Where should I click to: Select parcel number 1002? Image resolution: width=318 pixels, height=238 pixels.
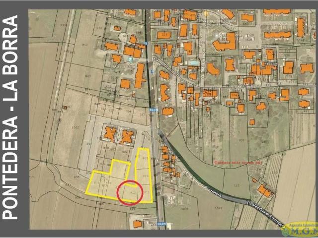(76, 127)
